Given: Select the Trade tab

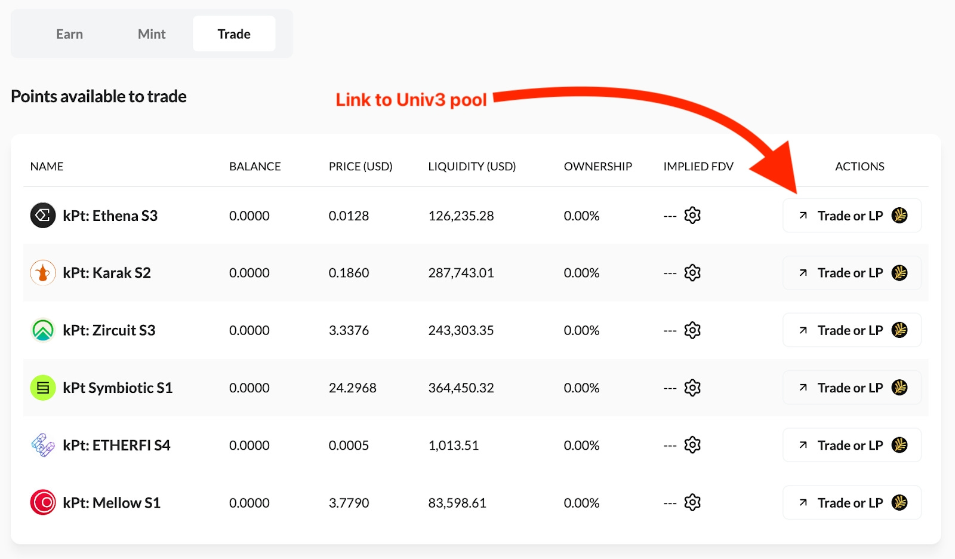Looking at the screenshot, I should pyautogui.click(x=234, y=34).
